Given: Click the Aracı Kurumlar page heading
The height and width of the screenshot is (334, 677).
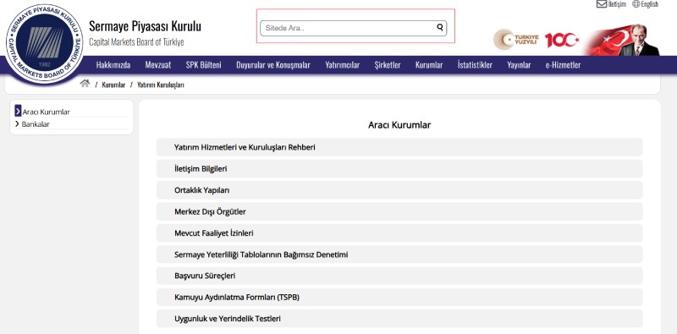Looking at the screenshot, I should [399, 125].
